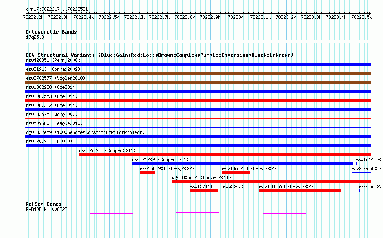Viewport: 383px width, 238px height.
Task: Click the 78222.2k ruler tick label
Action: point(33,17)
